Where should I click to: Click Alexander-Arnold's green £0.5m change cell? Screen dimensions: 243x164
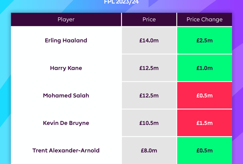click(x=204, y=150)
